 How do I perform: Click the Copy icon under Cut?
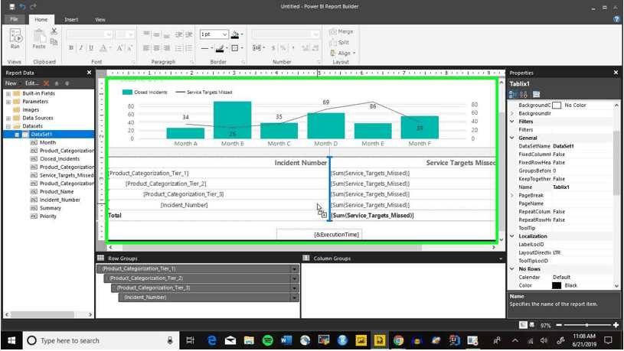pos(54,41)
